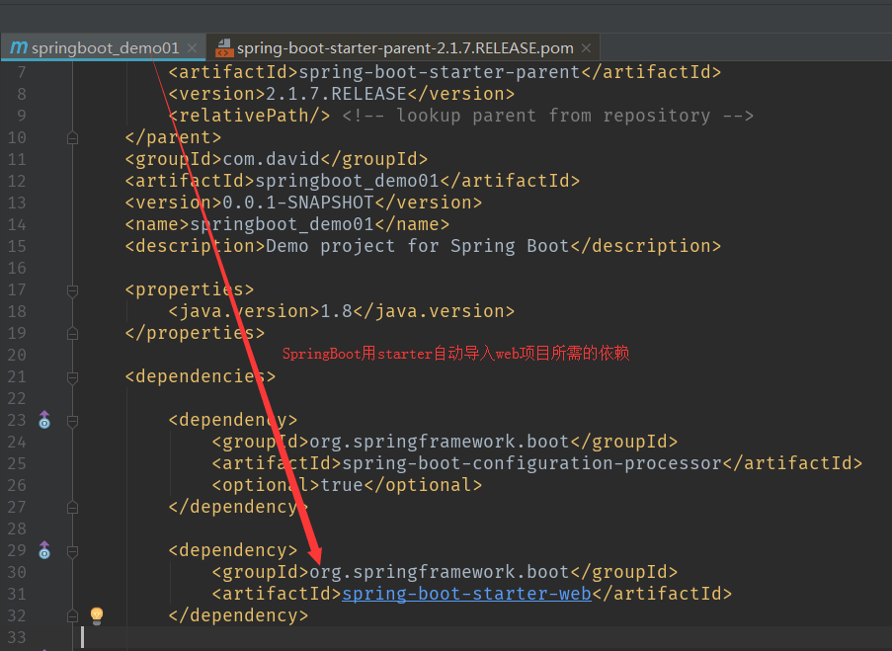This screenshot has width=892, height=651.
Task: Click line number 20 in the gutter
Action: 17,355
